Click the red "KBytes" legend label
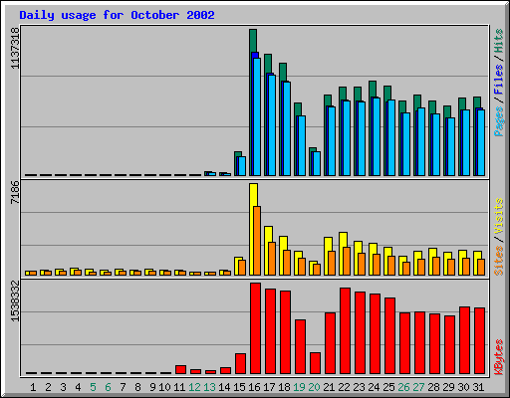Viewport: 510px width, 398px height. pyautogui.click(x=498, y=357)
